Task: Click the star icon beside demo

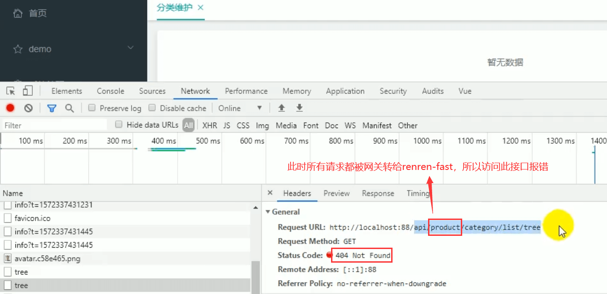Action: [18, 49]
